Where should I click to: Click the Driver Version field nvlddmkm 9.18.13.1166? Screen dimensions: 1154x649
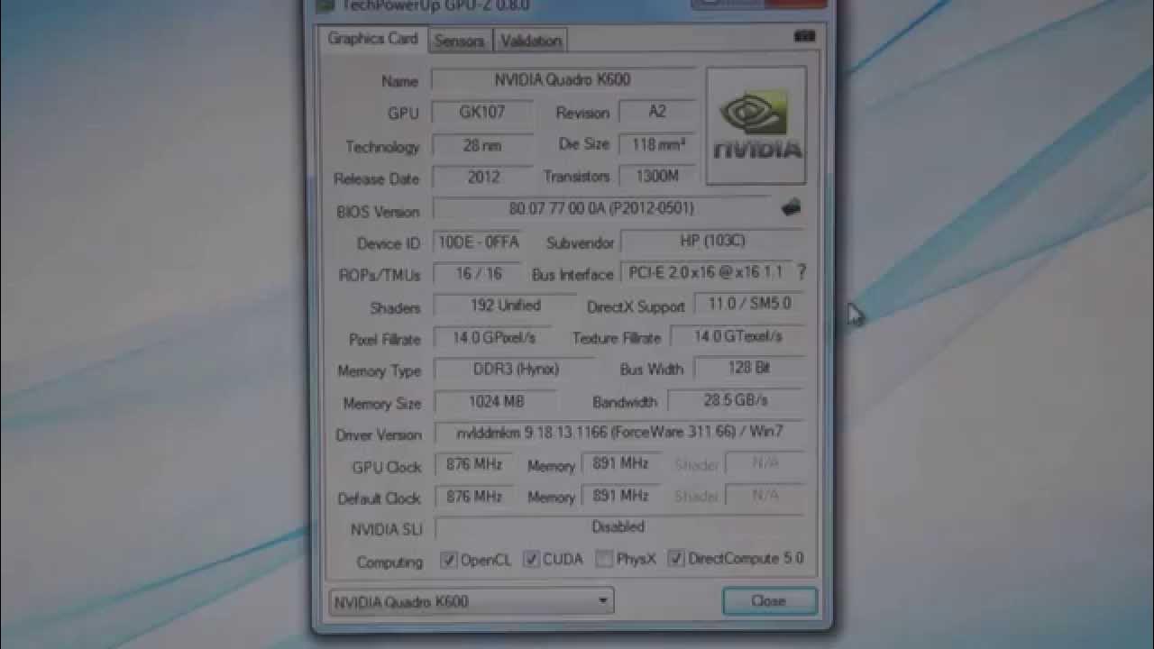(x=619, y=432)
